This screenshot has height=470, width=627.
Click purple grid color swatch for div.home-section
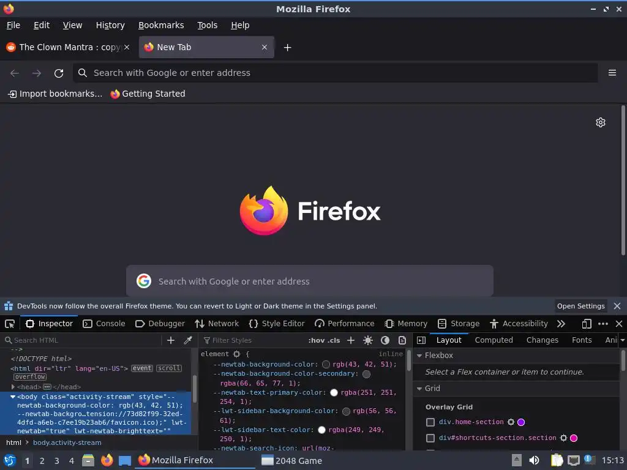[521, 422]
